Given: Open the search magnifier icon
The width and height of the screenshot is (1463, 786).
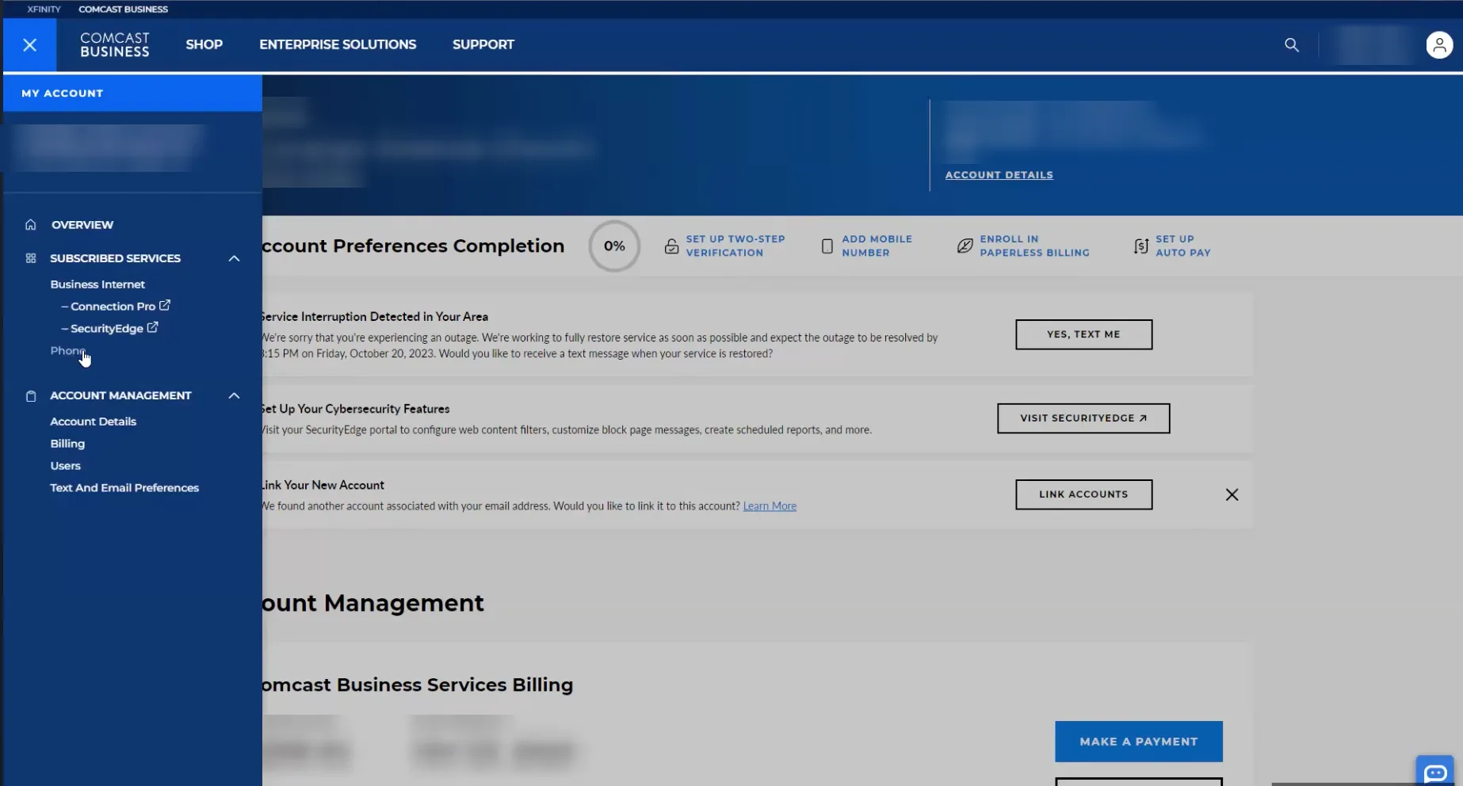Looking at the screenshot, I should [1292, 45].
